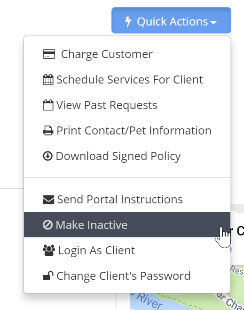Click the unlock padlock icon for Change Password

[x=48, y=276]
